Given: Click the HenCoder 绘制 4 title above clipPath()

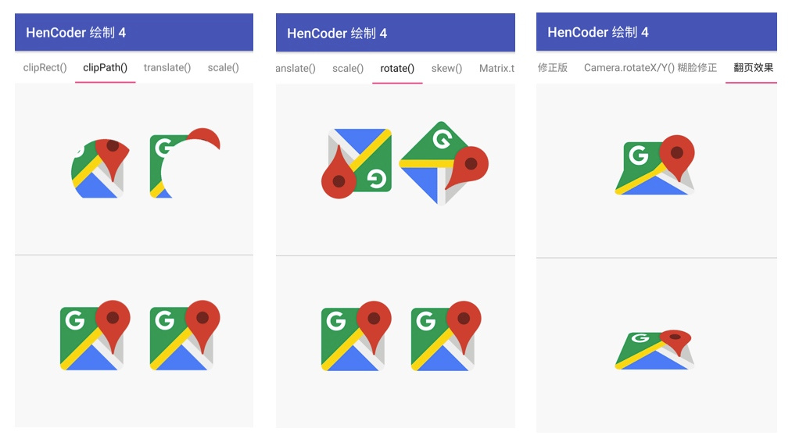Looking at the screenshot, I should (x=76, y=33).
